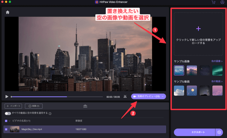Open export settings gear icon
227x138 pixels.
219,132
